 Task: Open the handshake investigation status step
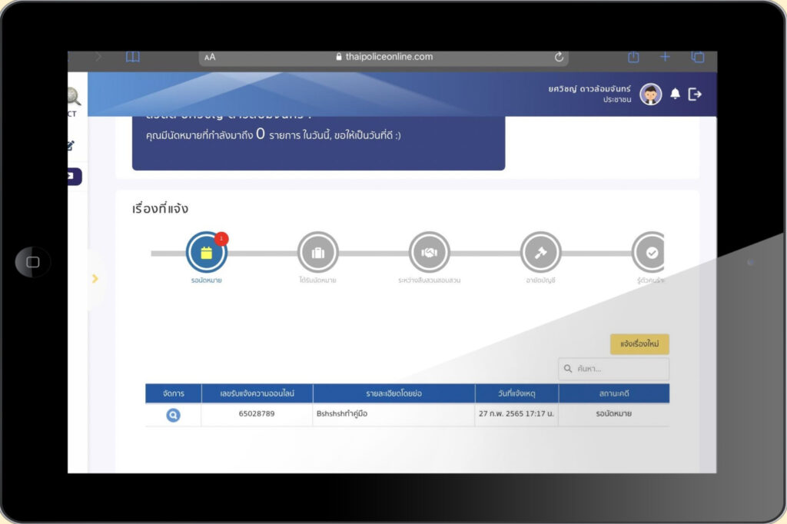[x=429, y=252]
